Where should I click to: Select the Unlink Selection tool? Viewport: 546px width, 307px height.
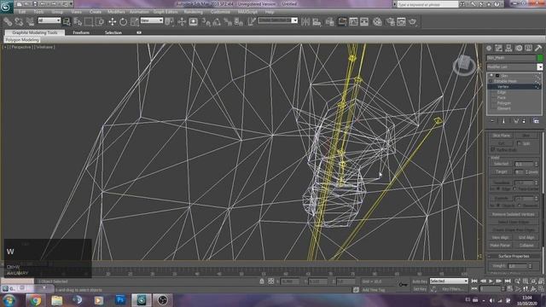tap(19, 22)
